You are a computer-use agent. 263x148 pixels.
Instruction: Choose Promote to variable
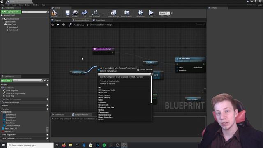108,83
